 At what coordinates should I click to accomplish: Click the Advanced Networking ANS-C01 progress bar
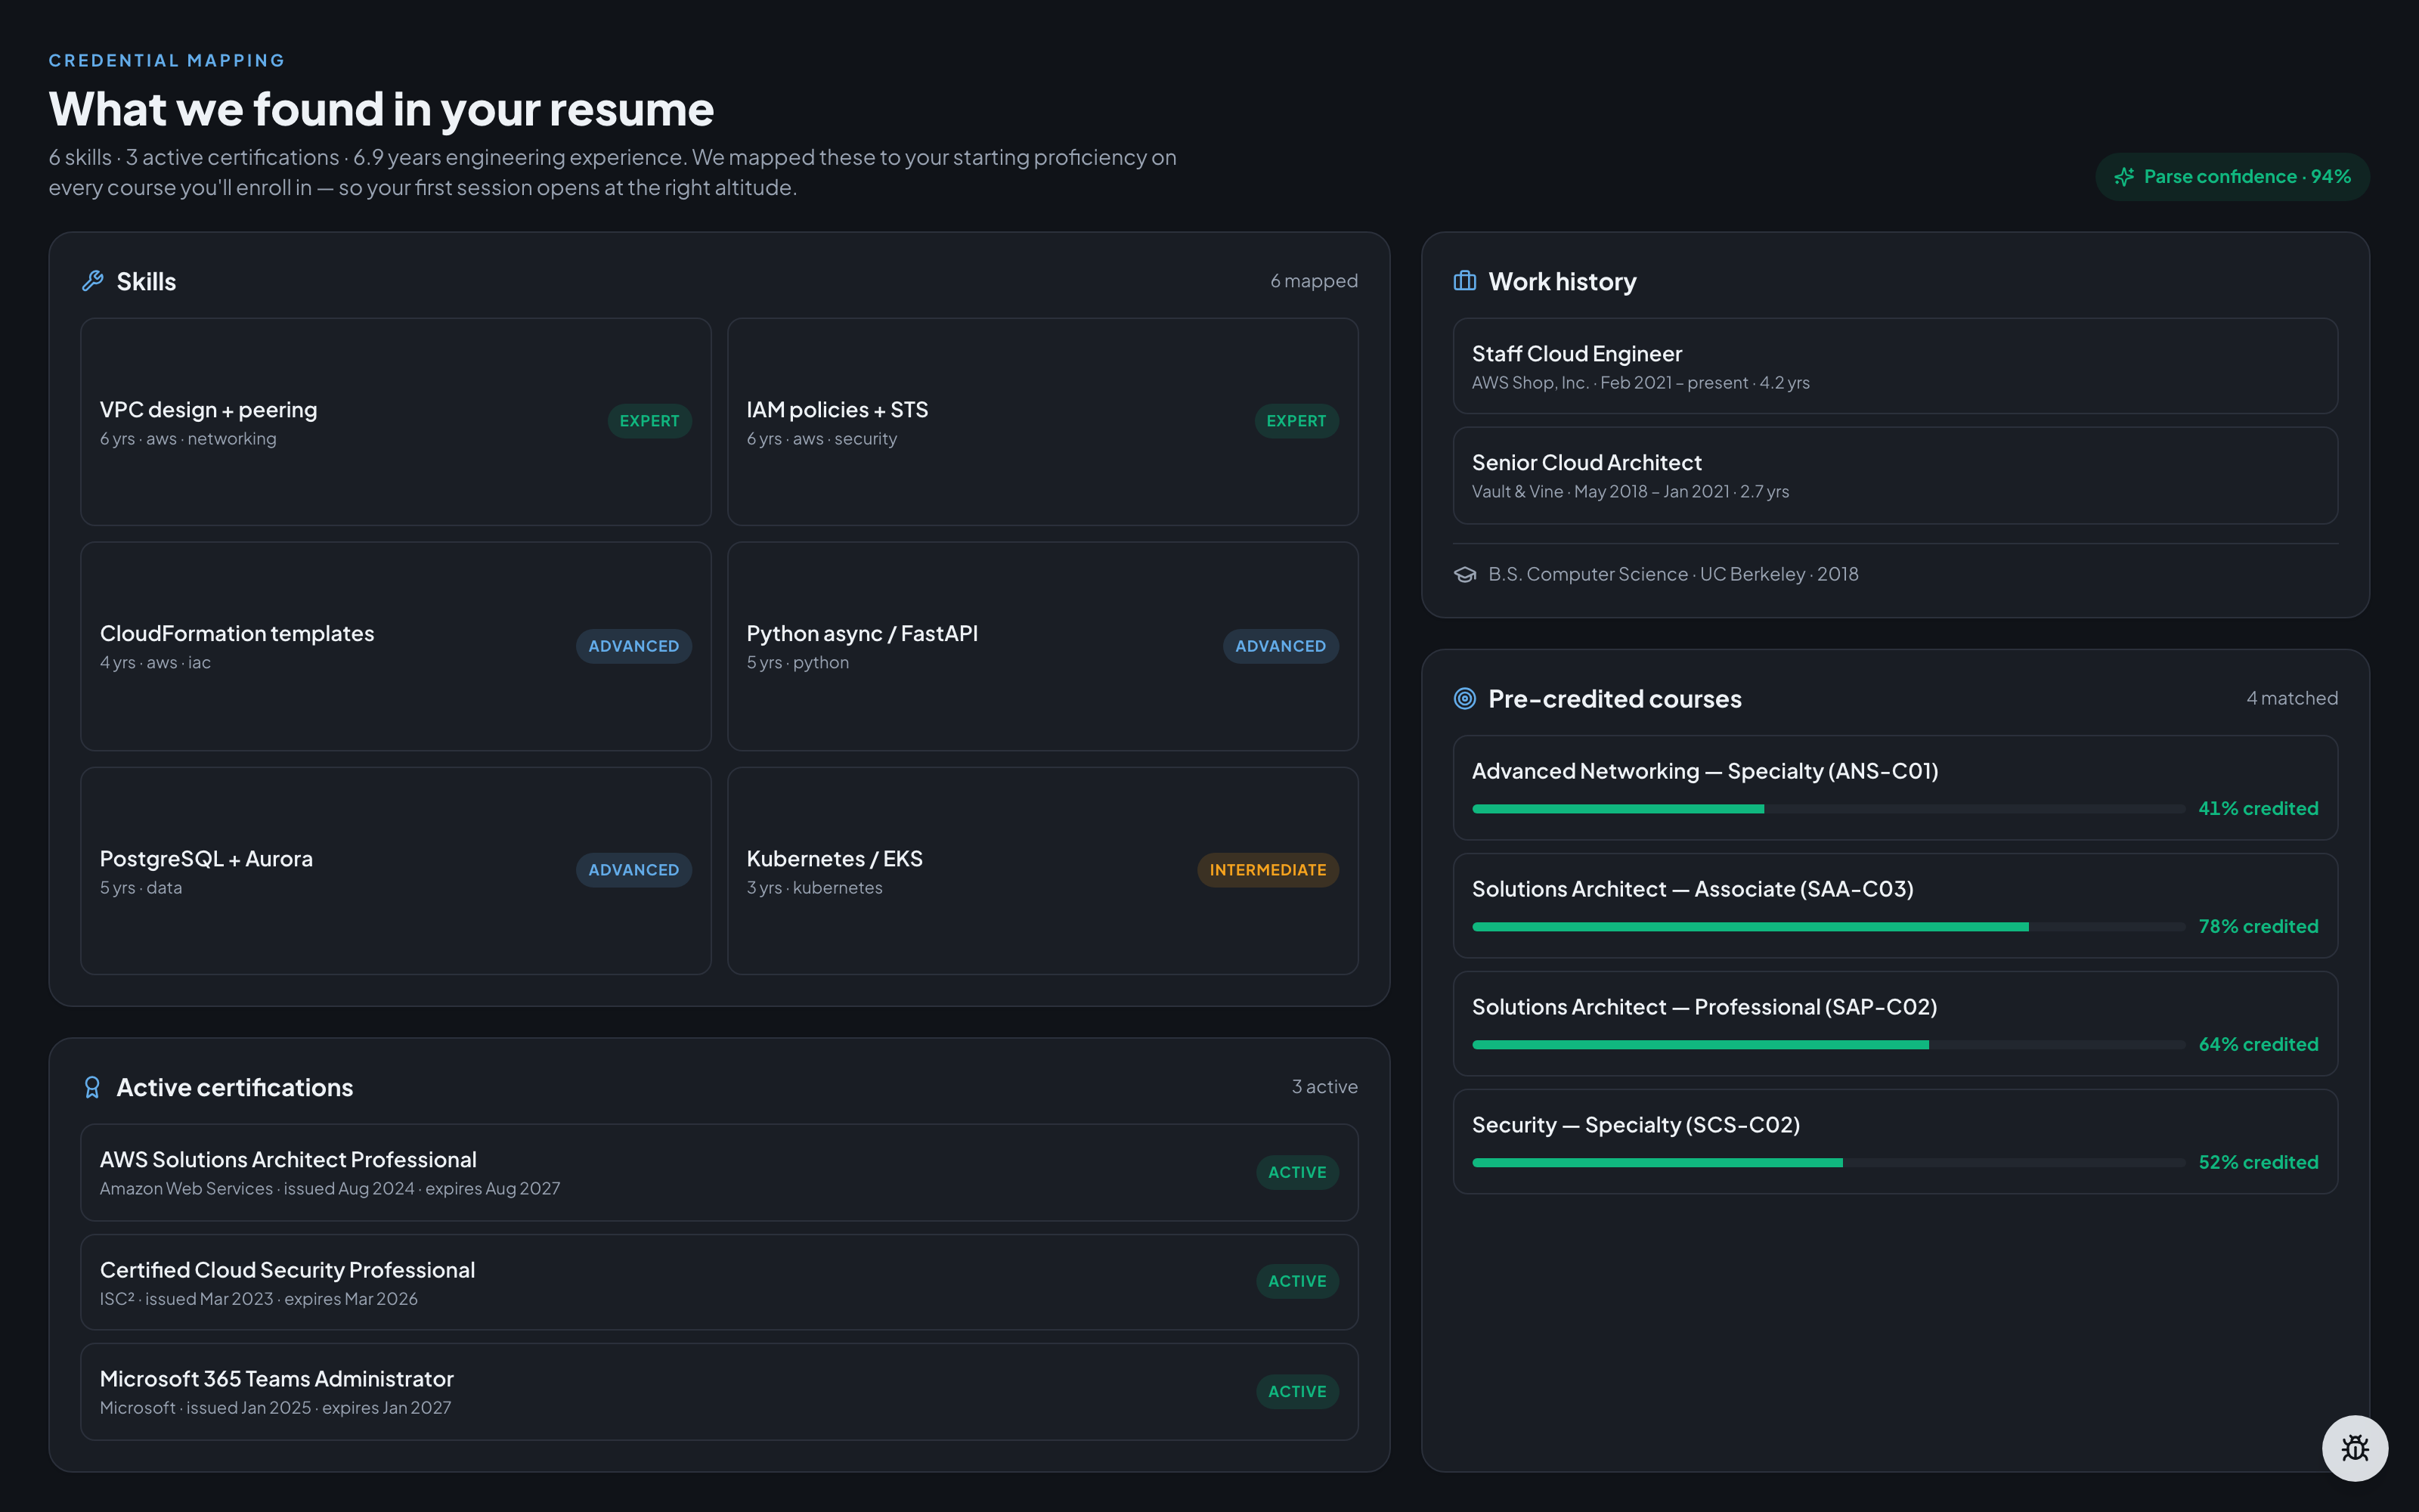tap(1829, 809)
